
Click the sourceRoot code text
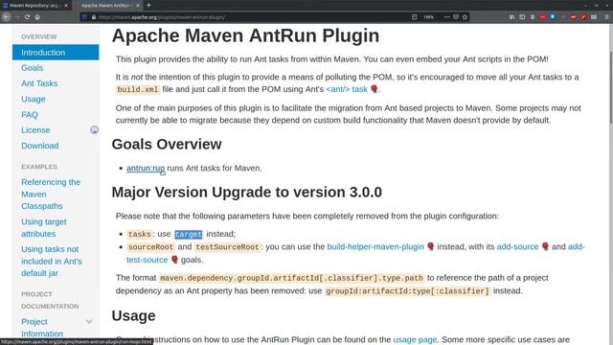click(150, 247)
